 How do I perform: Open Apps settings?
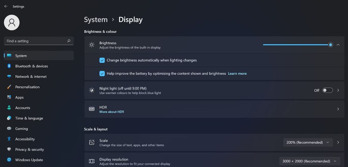[x=39, y=97]
